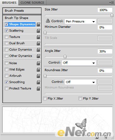Open the Size Jitter Control Pen Pressure dropdown
Screen dimensions: 115x140
point(80,21)
